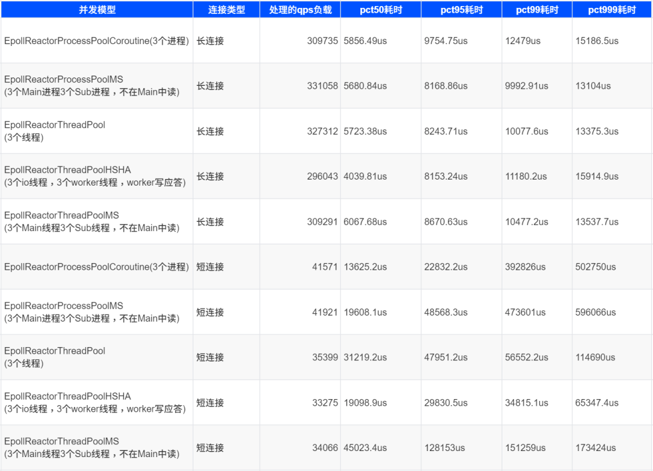Screen dimensions: 653x471
Task: Select the pct99耗时 column header
Action: point(538,10)
